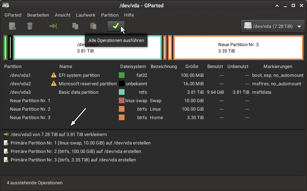
Task: Click the 'Microsoft reserved partition' name
Action: click(87, 84)
